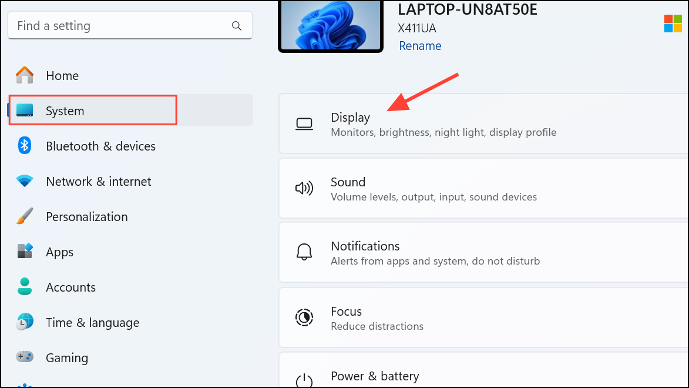The image size is (689, 388).
Task: Go to Network & internet
Action: (x=130, y=181)
